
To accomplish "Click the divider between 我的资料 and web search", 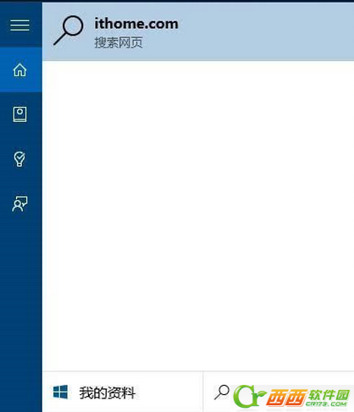I will [x=202, y=392].
